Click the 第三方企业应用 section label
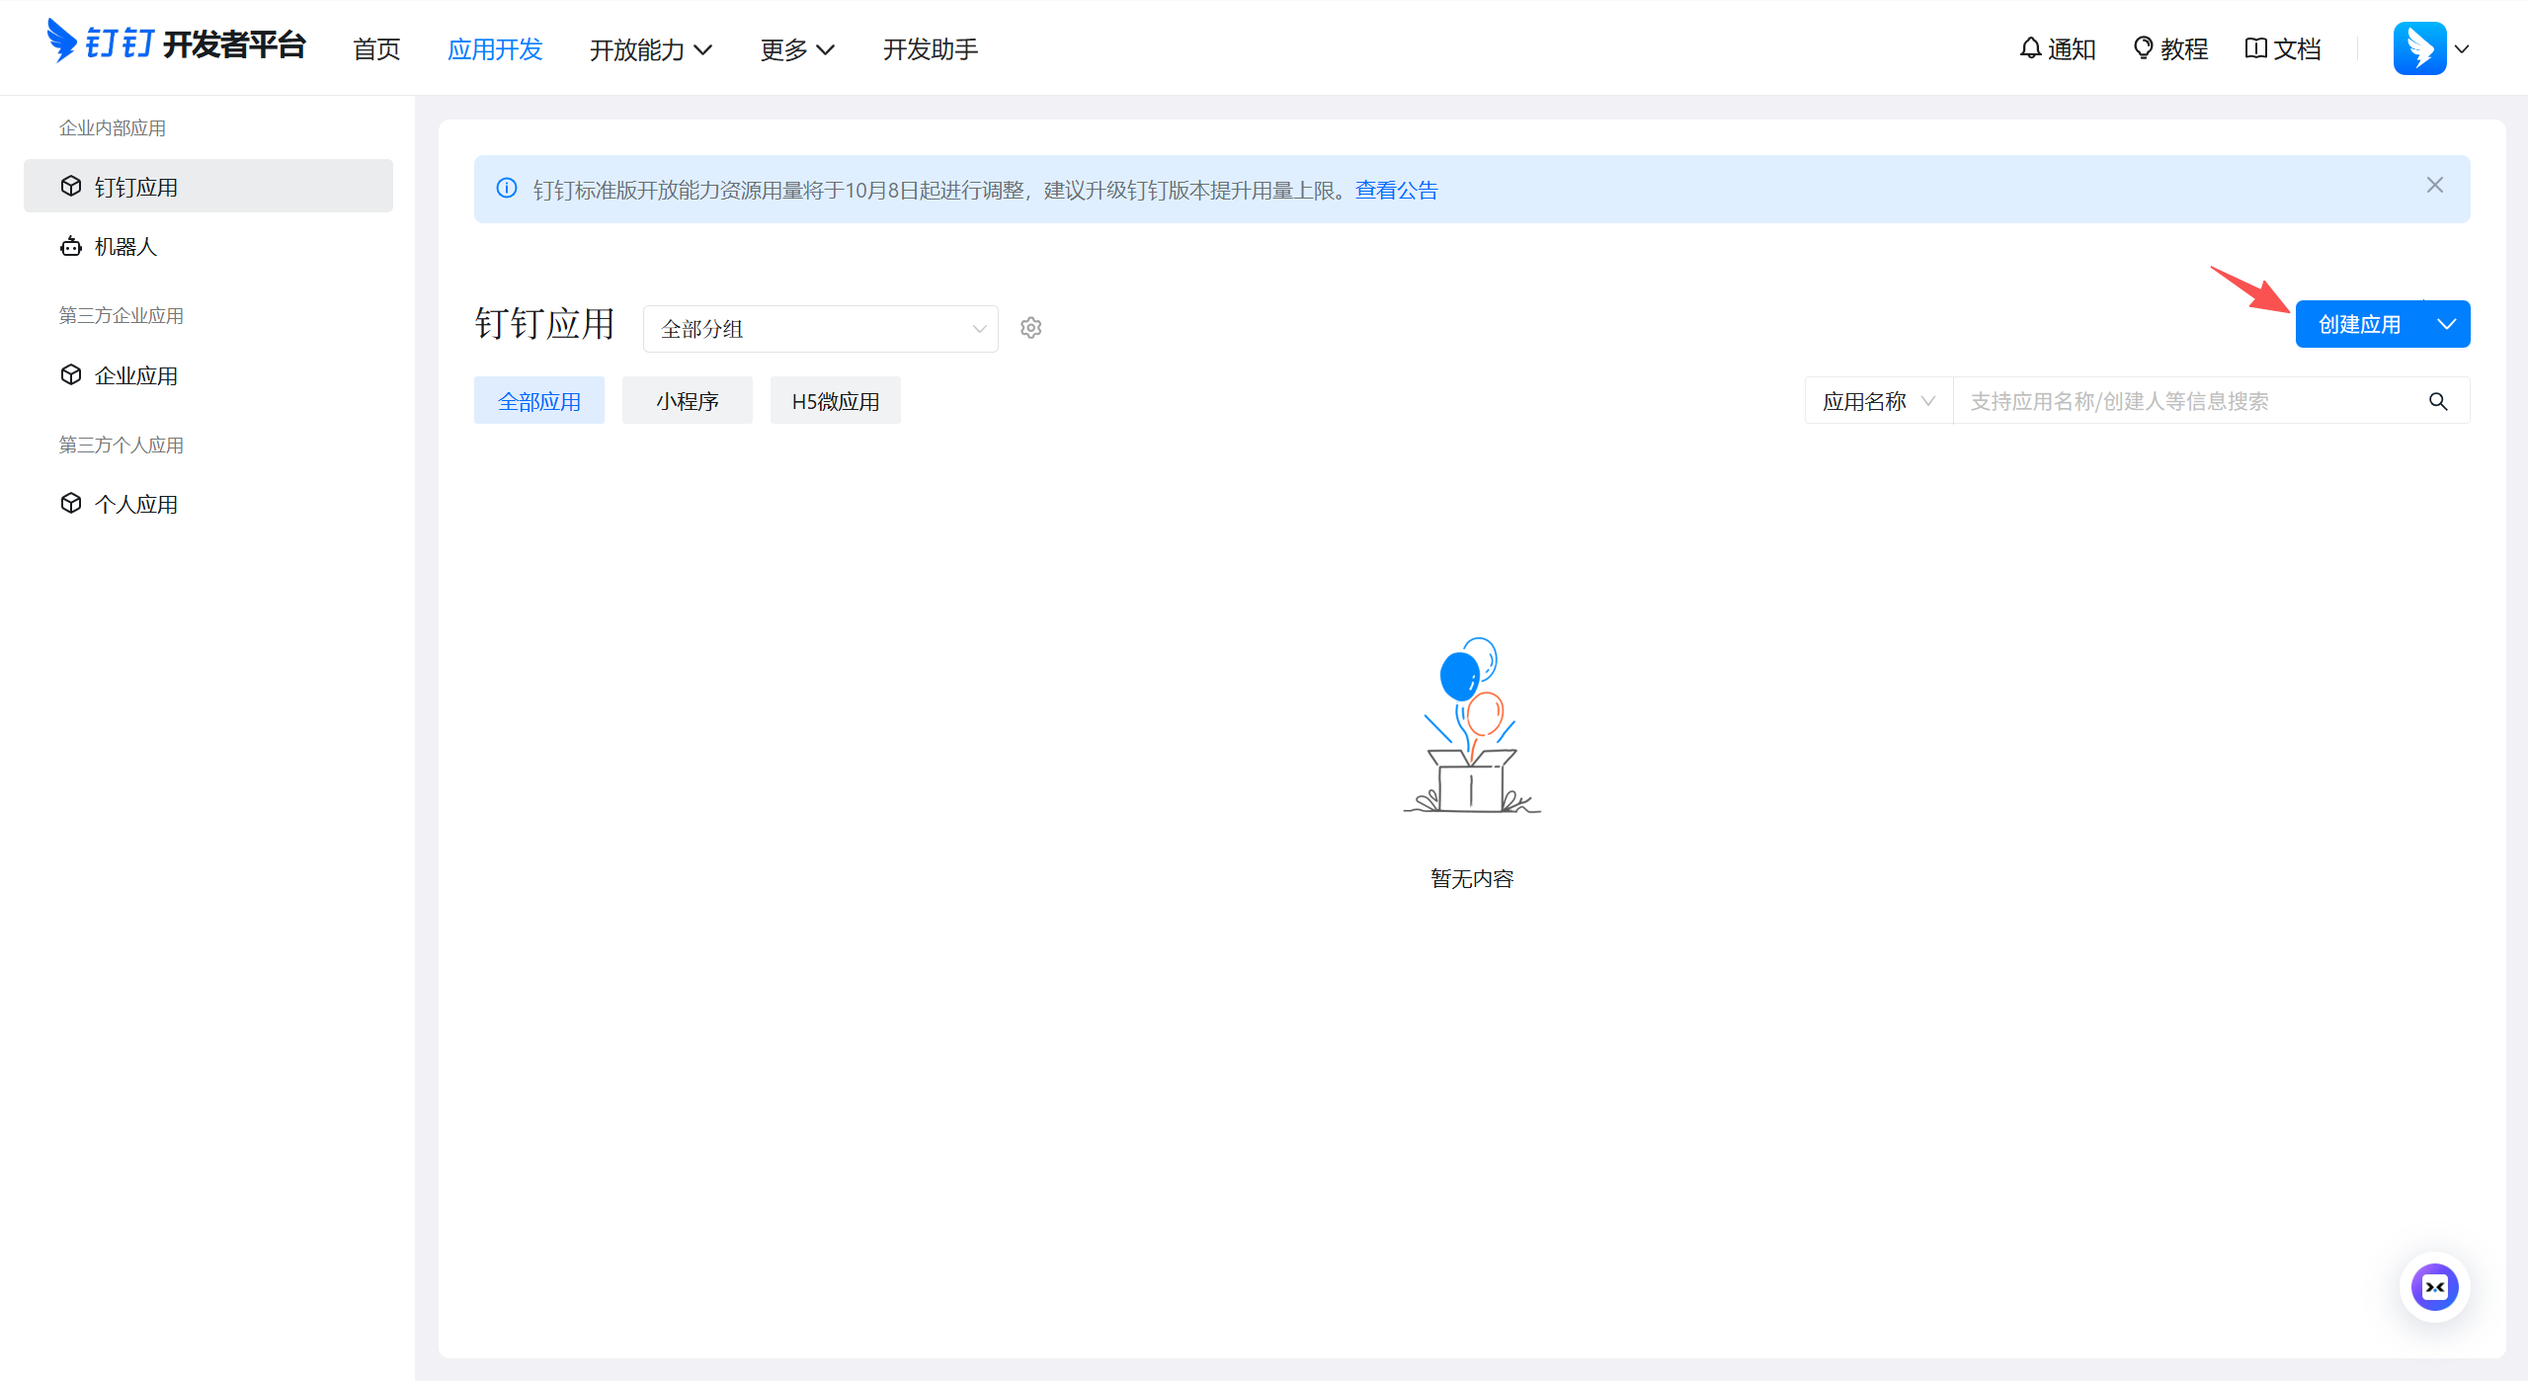Screen dimensions: 2528x1381 (122, 315)
